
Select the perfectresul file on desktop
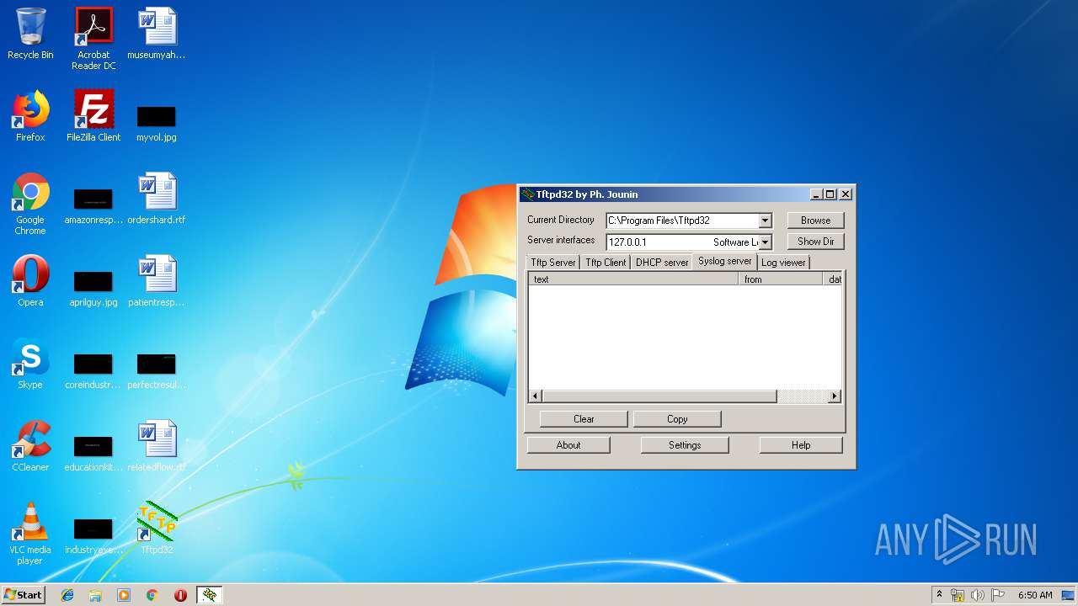pos(157,371)
